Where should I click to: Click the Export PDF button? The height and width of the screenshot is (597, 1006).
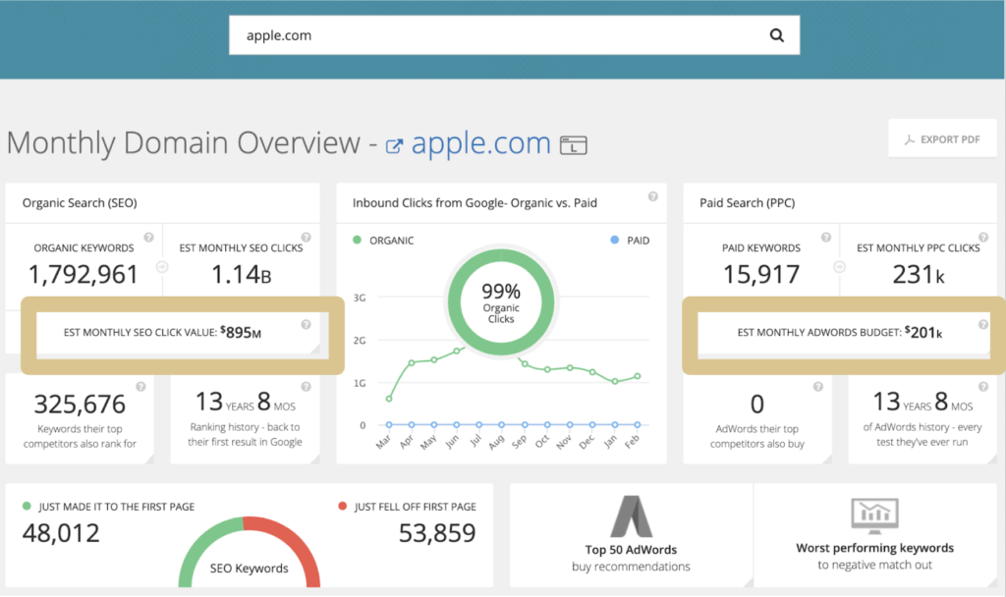942,139
